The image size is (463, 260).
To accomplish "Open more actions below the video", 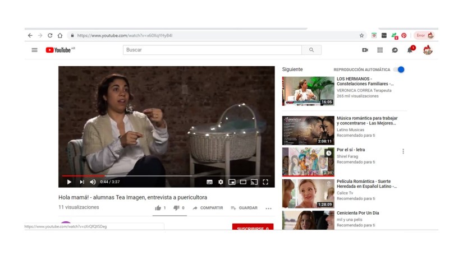I will [268, 208].
